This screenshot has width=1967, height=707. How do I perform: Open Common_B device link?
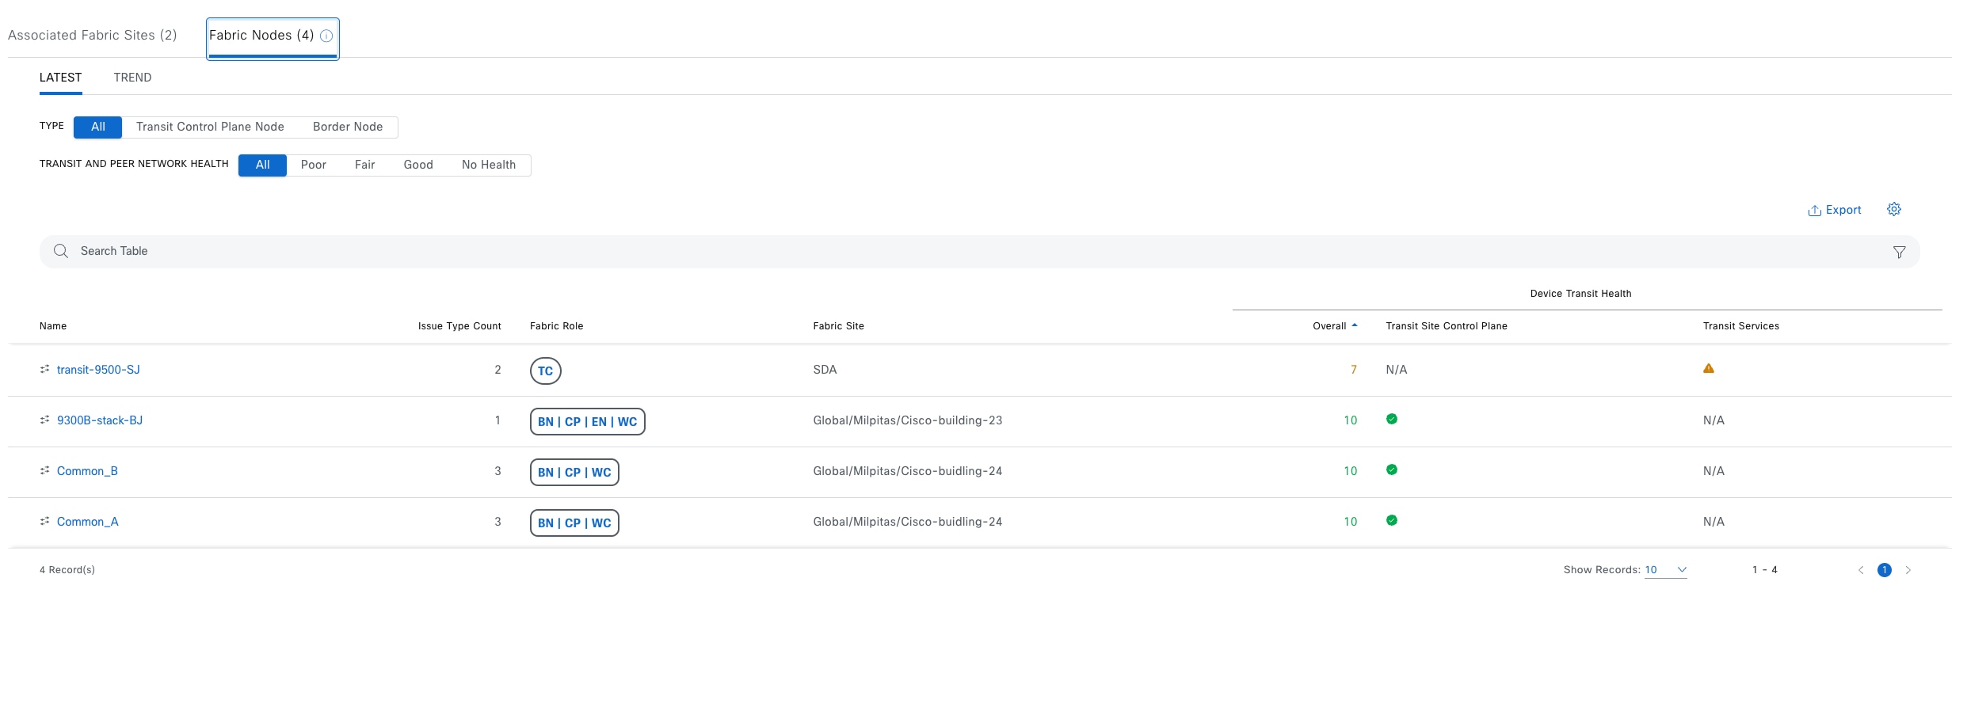87,471
